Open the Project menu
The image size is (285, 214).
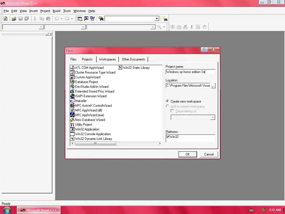[x=45, y=11]
